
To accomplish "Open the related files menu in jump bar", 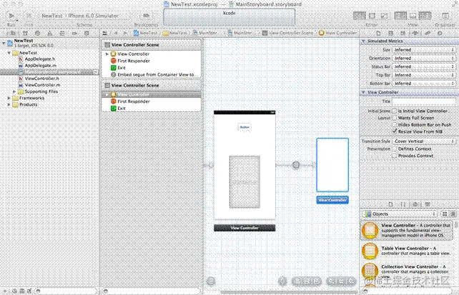I will click(x=105, y=33).
